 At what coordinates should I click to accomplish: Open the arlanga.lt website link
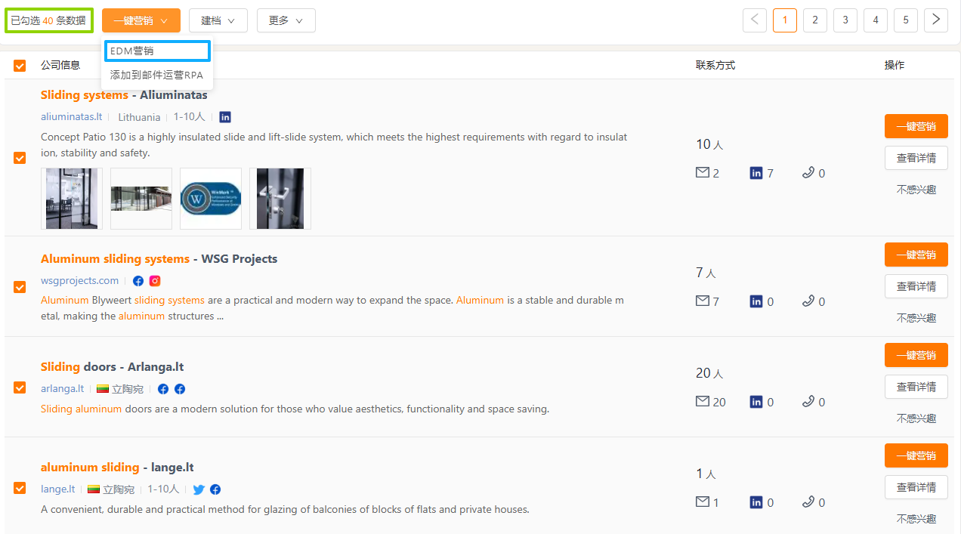[x=62, y=389]
